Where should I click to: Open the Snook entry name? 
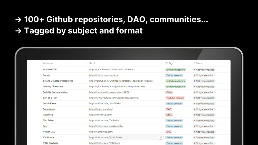pos(46,75)
